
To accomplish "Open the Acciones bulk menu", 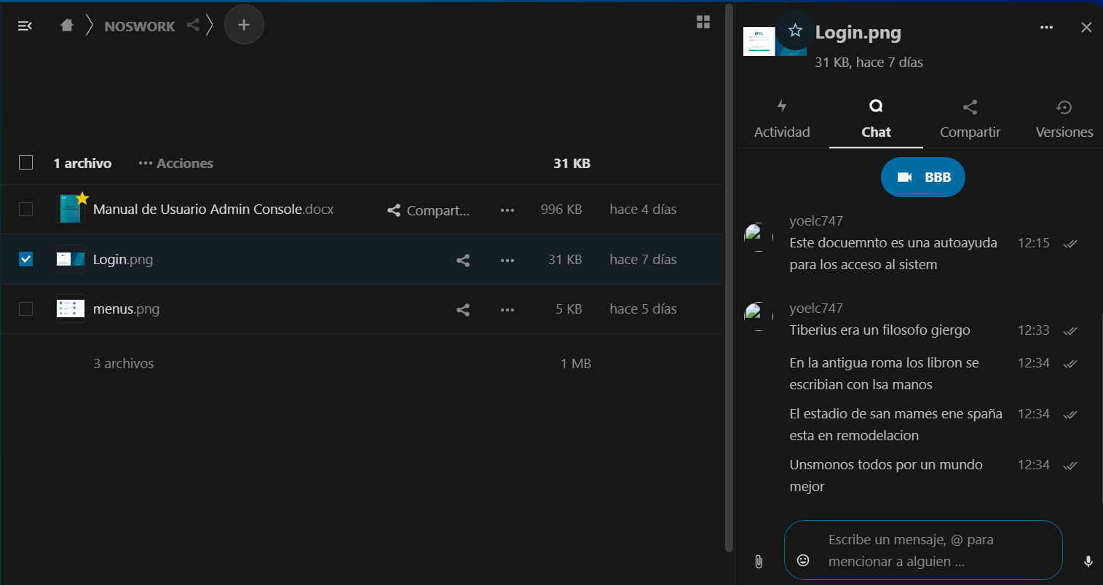I will tap(175, 163).
